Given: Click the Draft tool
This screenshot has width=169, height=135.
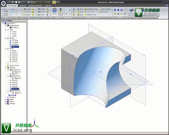Looking at the screenshot, I should [80, 12].
